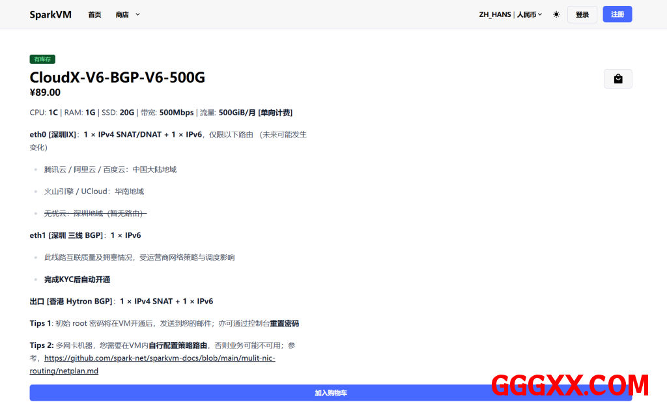The width and height of the screenshot is (667, 415).
Task: Toggle the sun light/dark theme icon
Action: click(x=556, y=14)
